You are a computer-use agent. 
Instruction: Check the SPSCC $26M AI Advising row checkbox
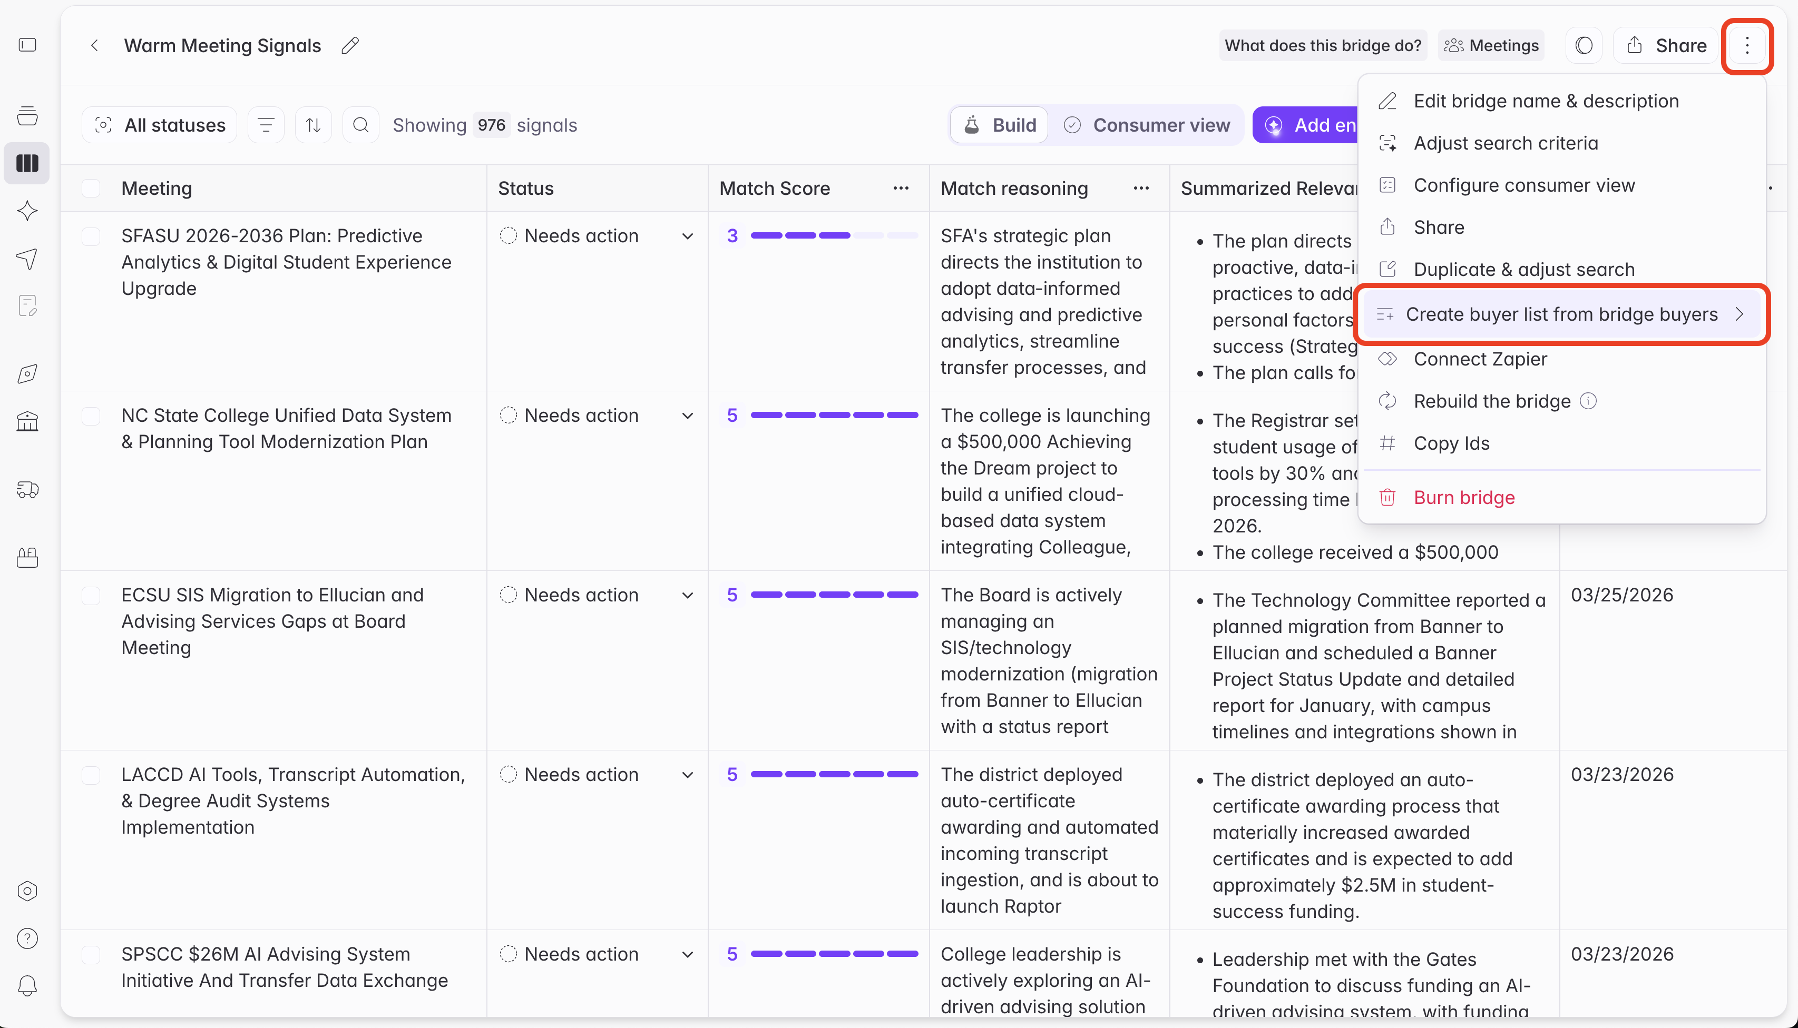91,955
